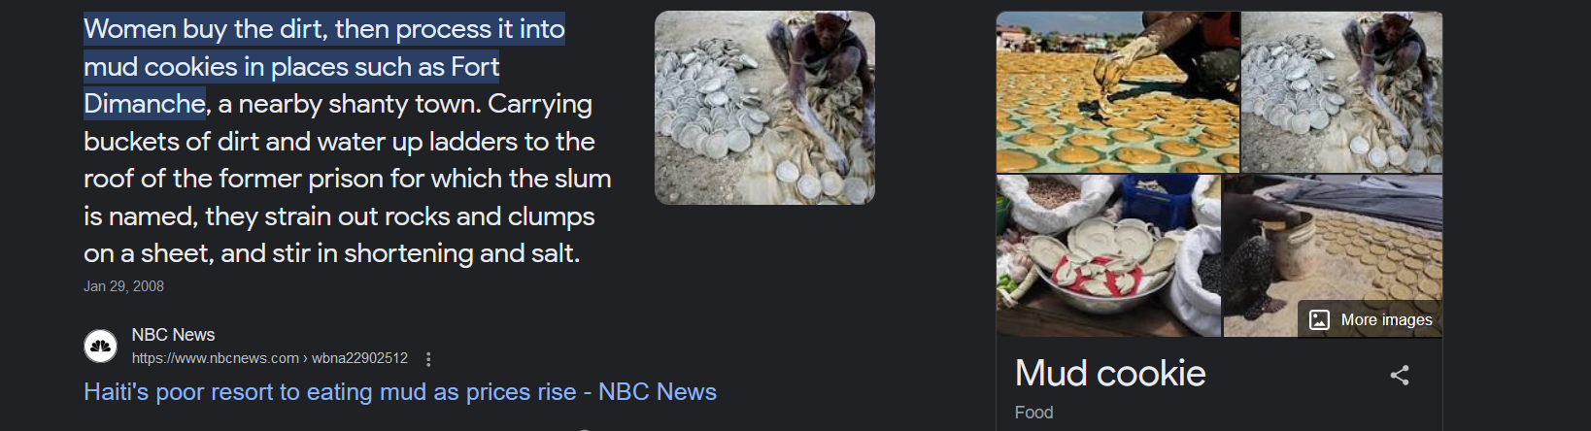Click the More images button label

(1386, 319)
